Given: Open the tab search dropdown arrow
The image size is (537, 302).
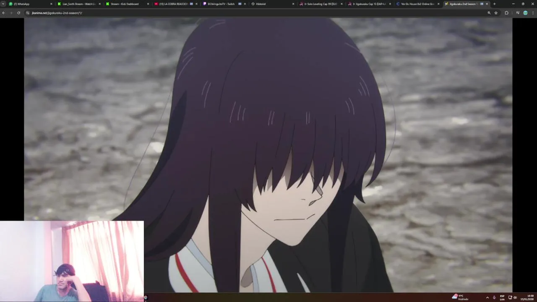Looking at the screenshot, I should pyautogui.click(x=3, y=4).
